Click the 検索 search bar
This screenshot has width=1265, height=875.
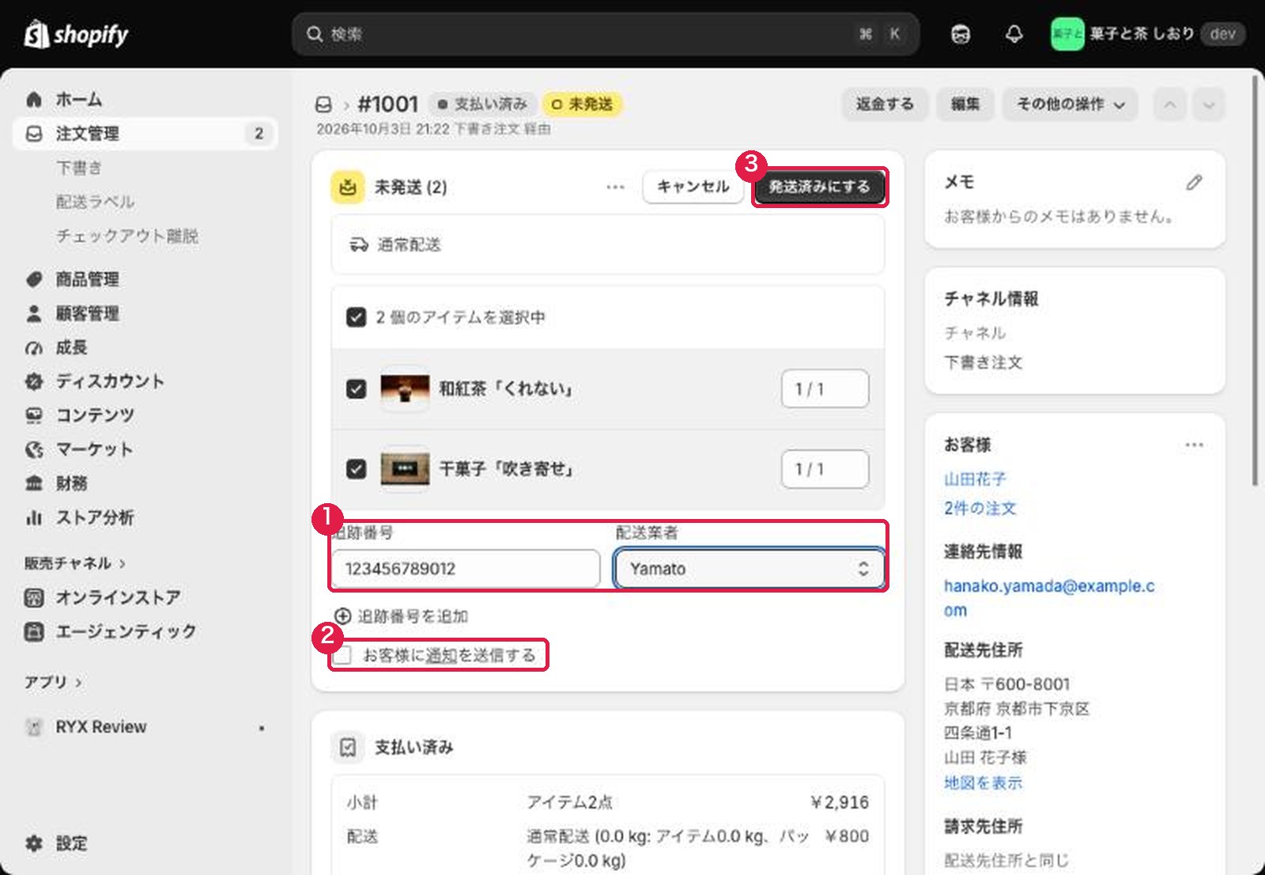click(x=606, y=34)
